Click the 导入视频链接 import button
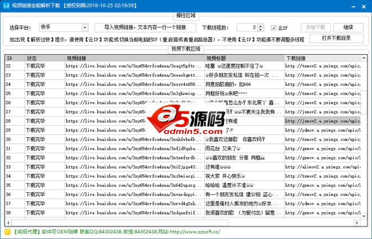The image size is (372, 239). pos(145,27)
